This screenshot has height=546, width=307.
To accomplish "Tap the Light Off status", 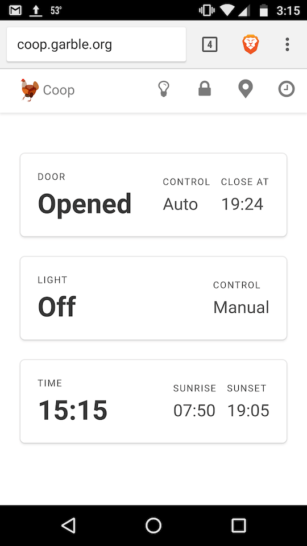I will [57, 307].
